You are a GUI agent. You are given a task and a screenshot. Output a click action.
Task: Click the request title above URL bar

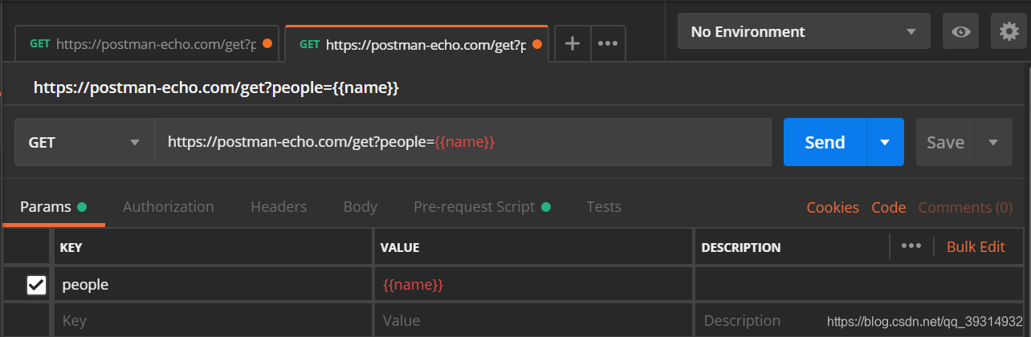pos(216,87)
